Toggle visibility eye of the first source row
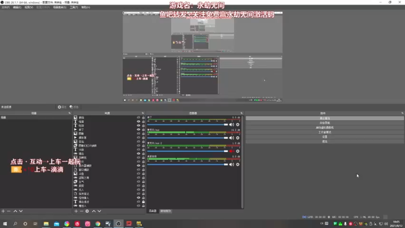 click(138, 118)
